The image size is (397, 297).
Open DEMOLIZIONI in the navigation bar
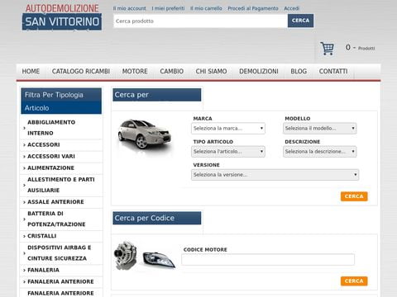(259, 72)
